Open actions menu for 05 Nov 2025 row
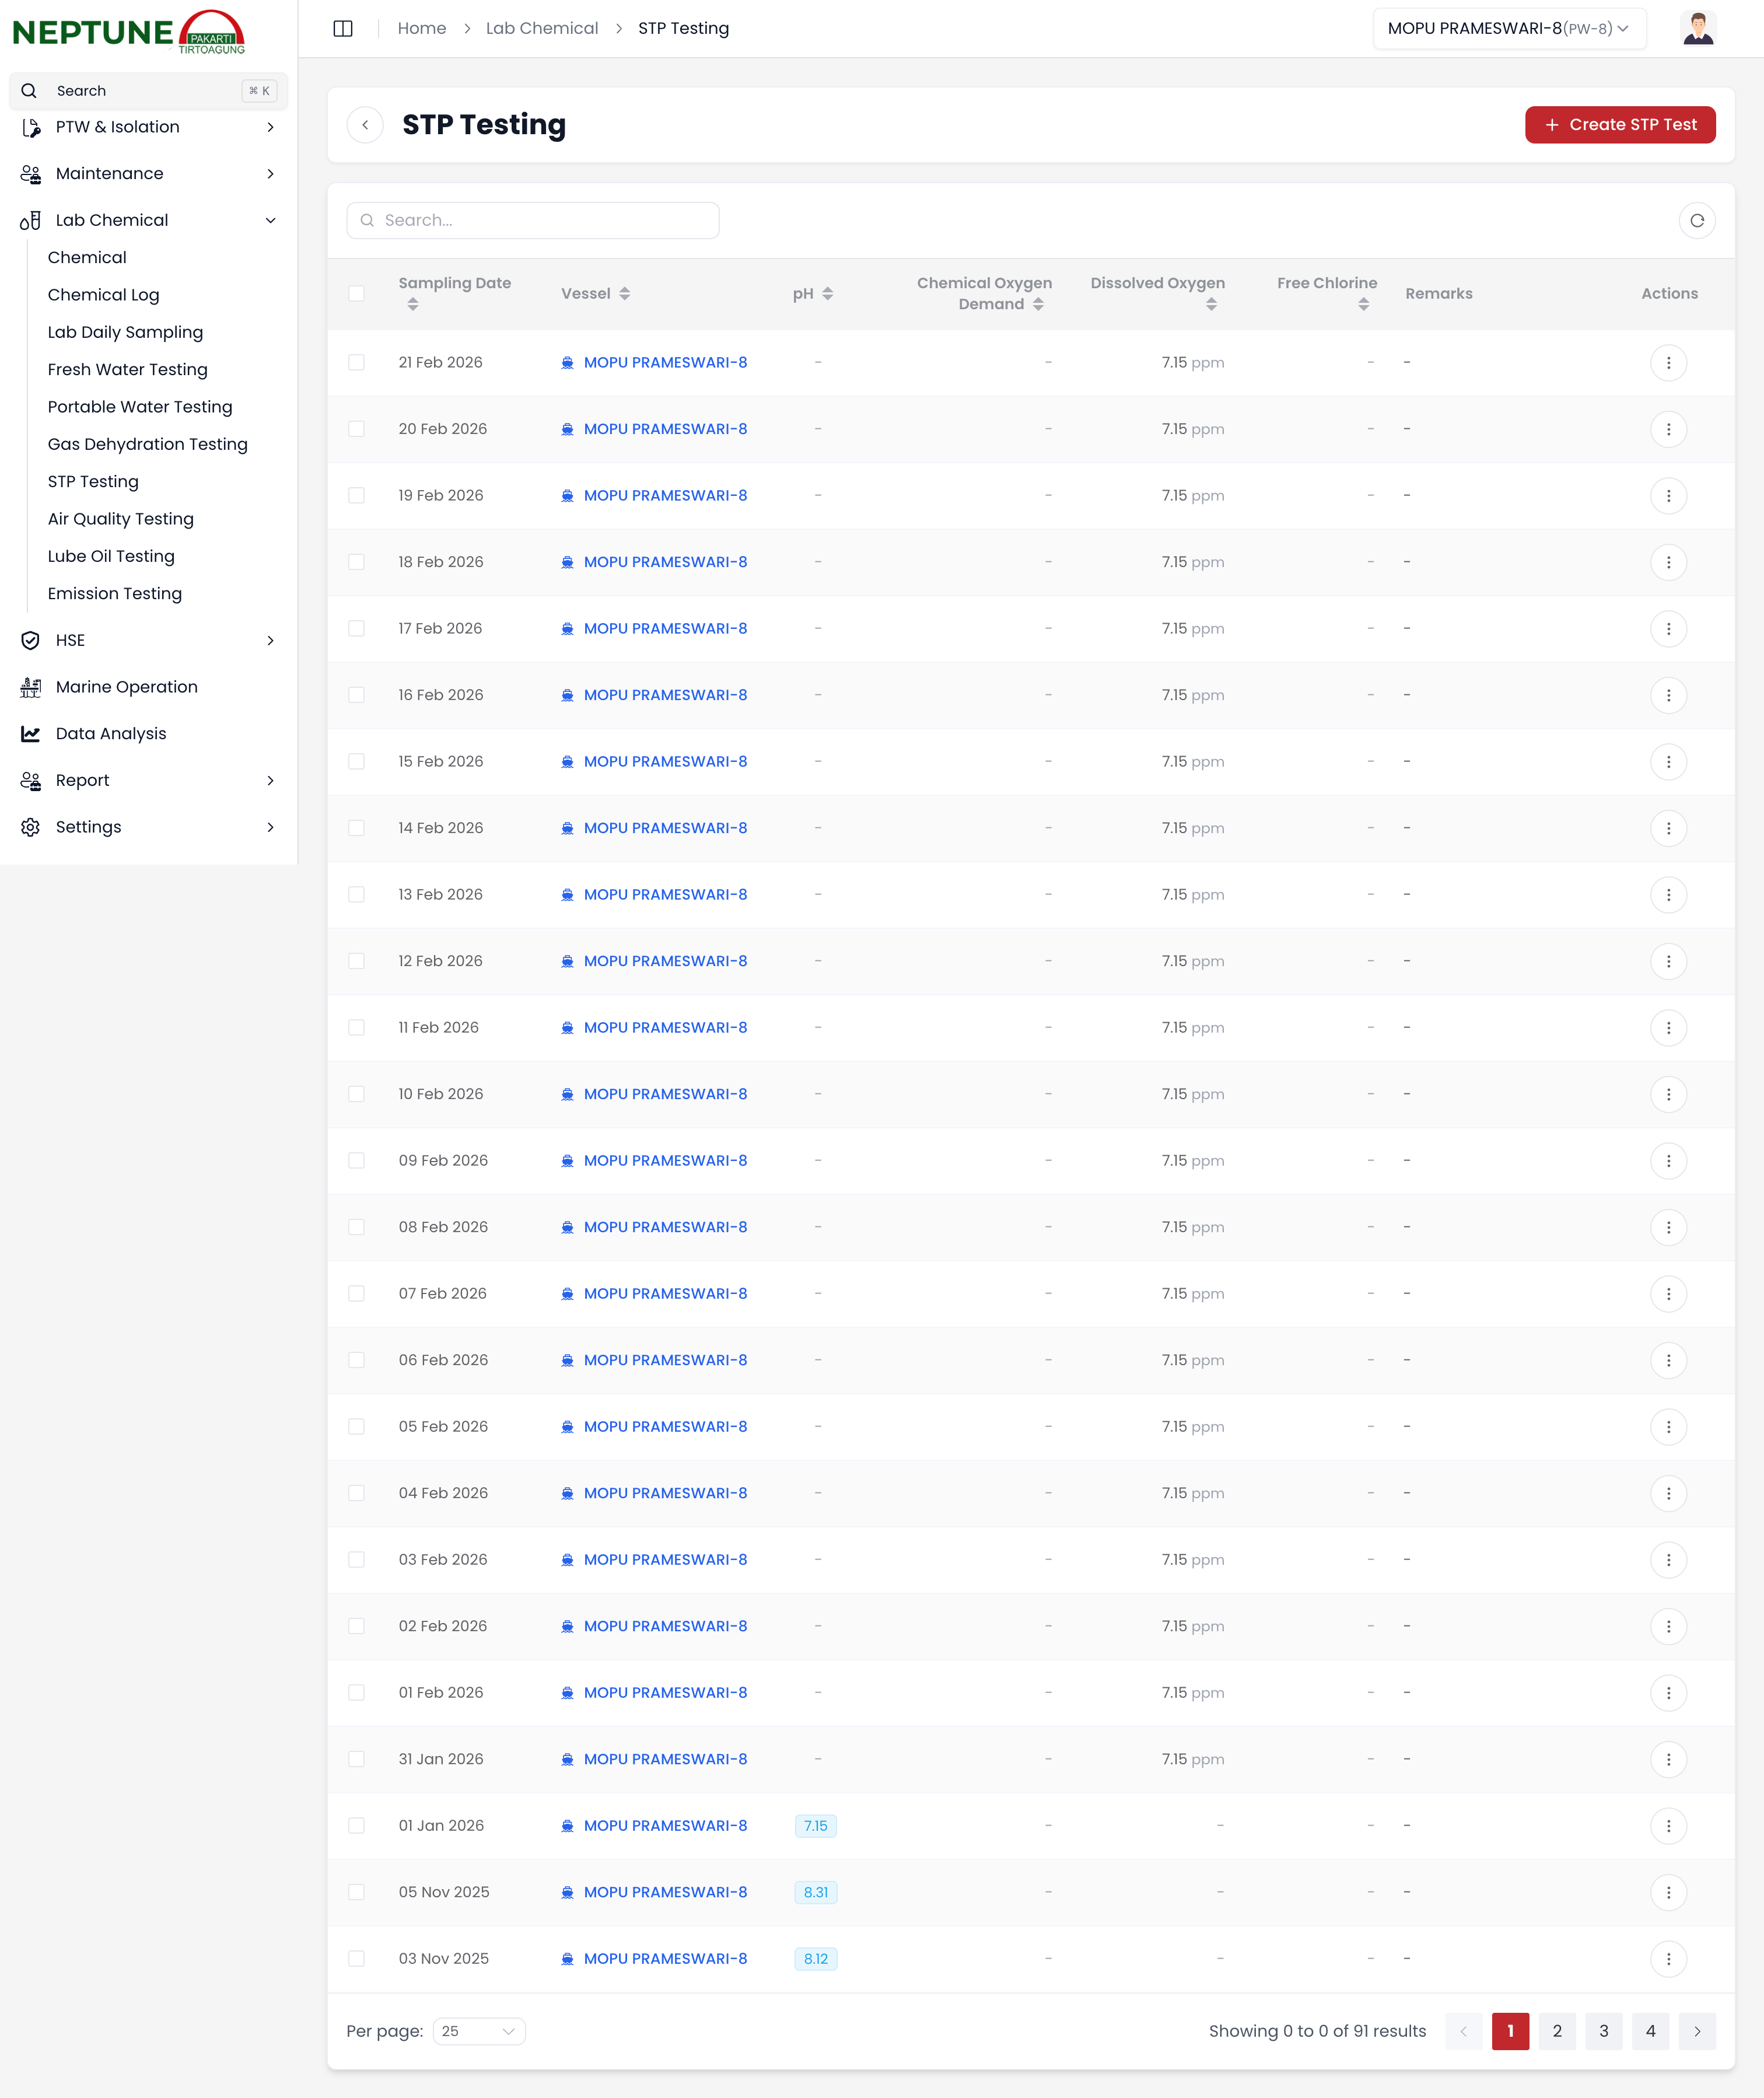The width and height of the screenshot is (1764, 2098). 1667,1892
